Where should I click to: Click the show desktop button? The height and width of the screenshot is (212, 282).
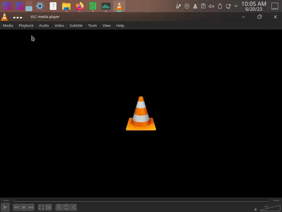pos(275,6)
